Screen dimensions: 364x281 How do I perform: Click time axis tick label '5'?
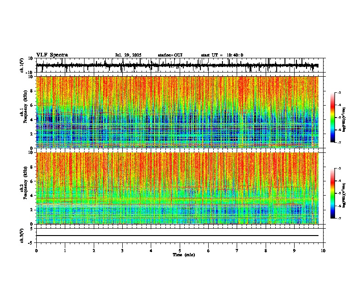[180, 251]
